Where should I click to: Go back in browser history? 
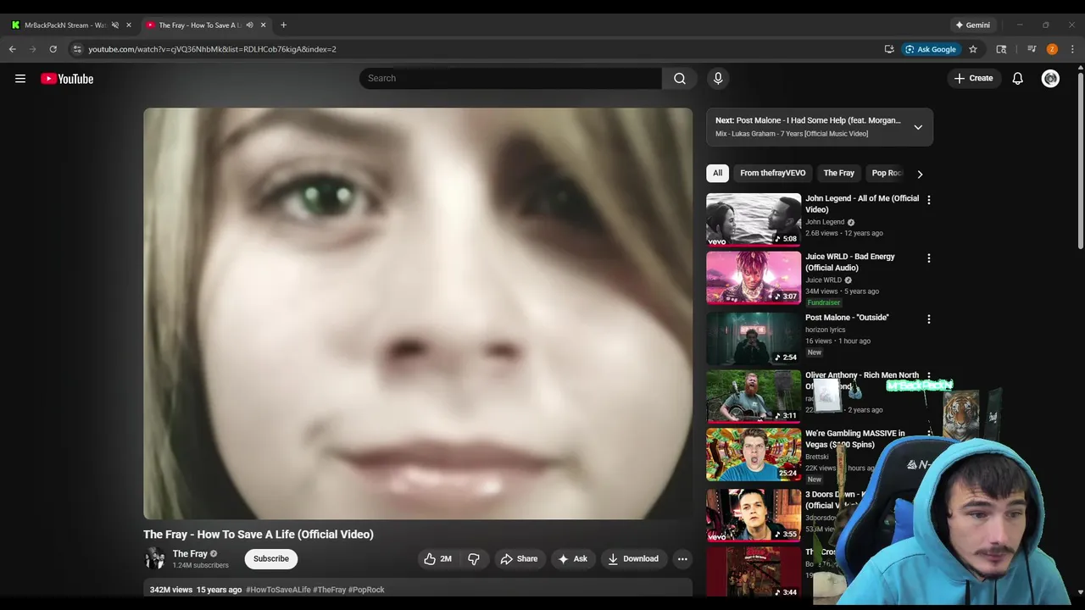[x=13, y=49]
